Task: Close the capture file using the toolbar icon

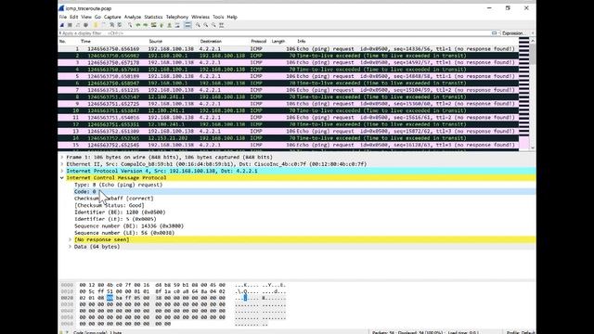Action: 111,25
